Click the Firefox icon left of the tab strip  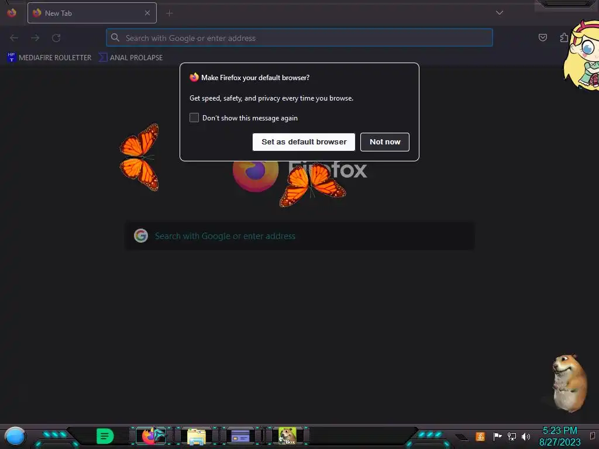(12, 13)
